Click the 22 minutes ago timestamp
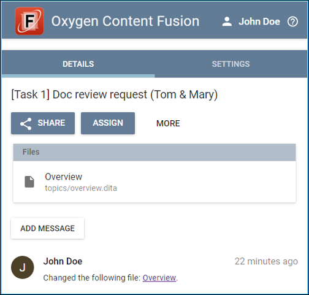This screenshot has width=309, height=295. (266, 261)
